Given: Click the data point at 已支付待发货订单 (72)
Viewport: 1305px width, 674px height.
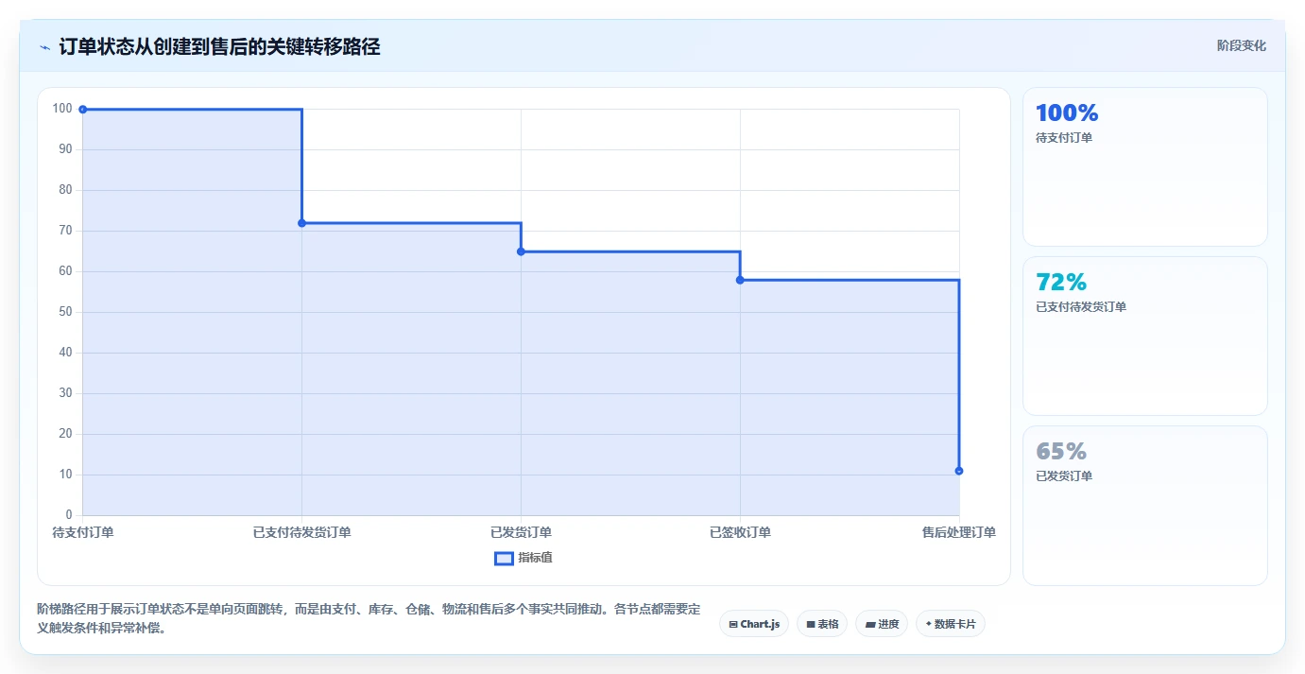Looking at the screenshot, I should (301, 223).
